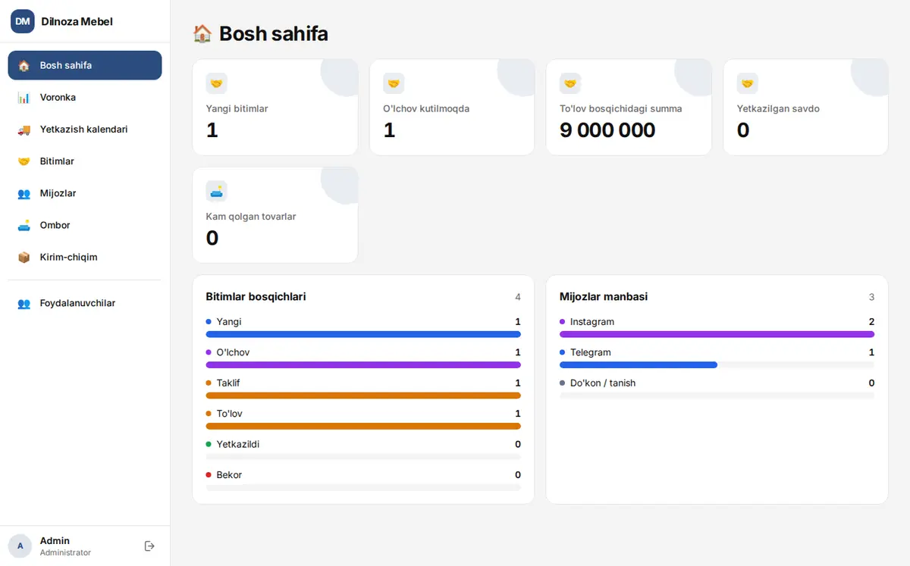Click the Admin user name
This screenshot has height=566, width=910.
[x=55, y=540]
